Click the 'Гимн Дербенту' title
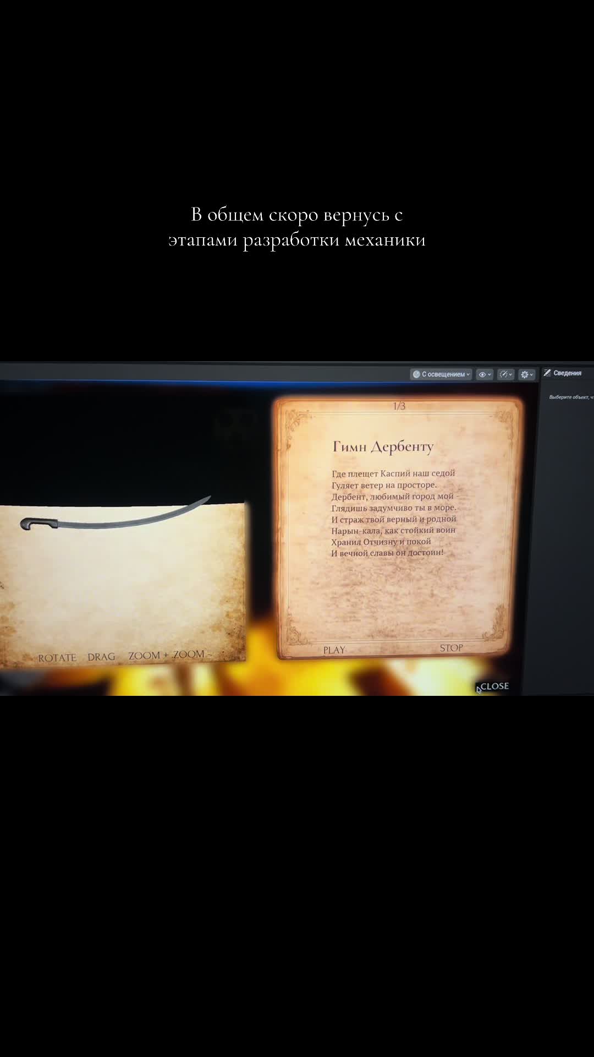 383,446
